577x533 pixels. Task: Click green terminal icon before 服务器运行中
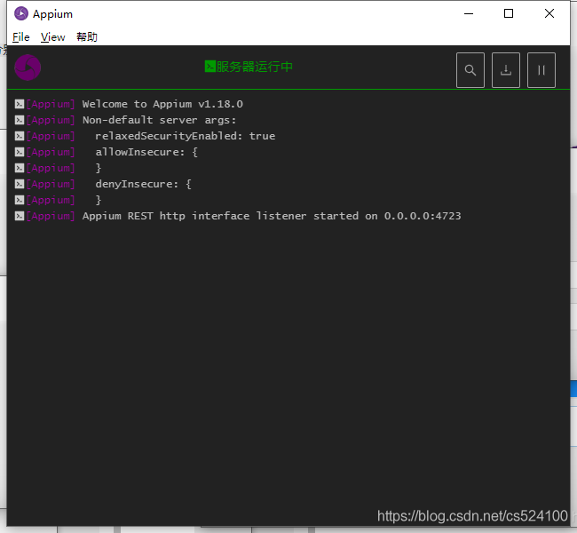click(x=210, y=67)
